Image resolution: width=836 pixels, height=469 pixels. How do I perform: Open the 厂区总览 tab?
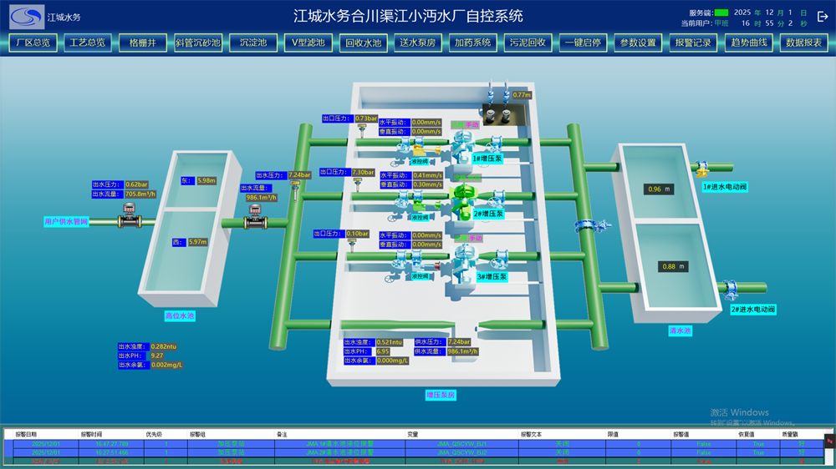(x=33, y=43)
